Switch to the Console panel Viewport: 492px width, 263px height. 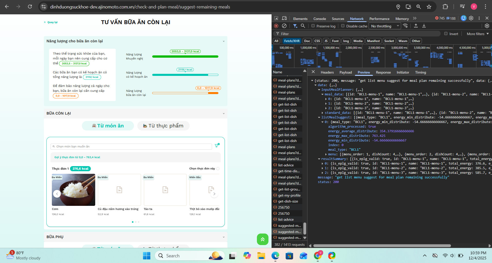pyautogui.click(x=320, y=19)
